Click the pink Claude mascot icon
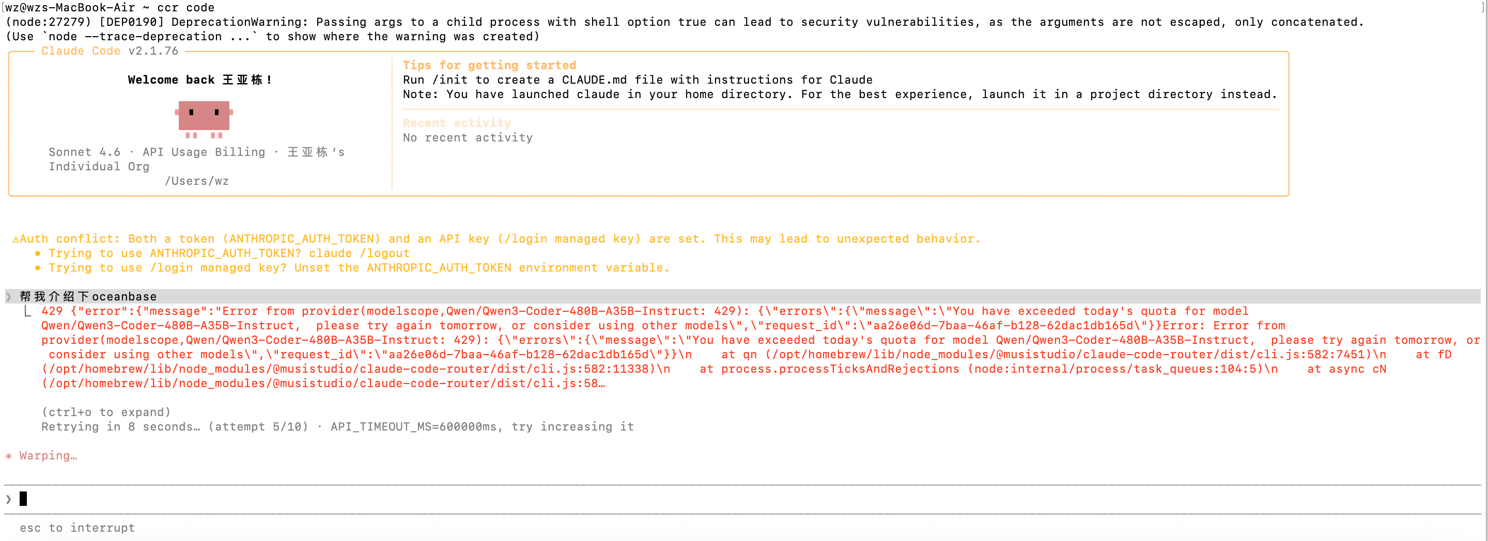 coord(204,118)
